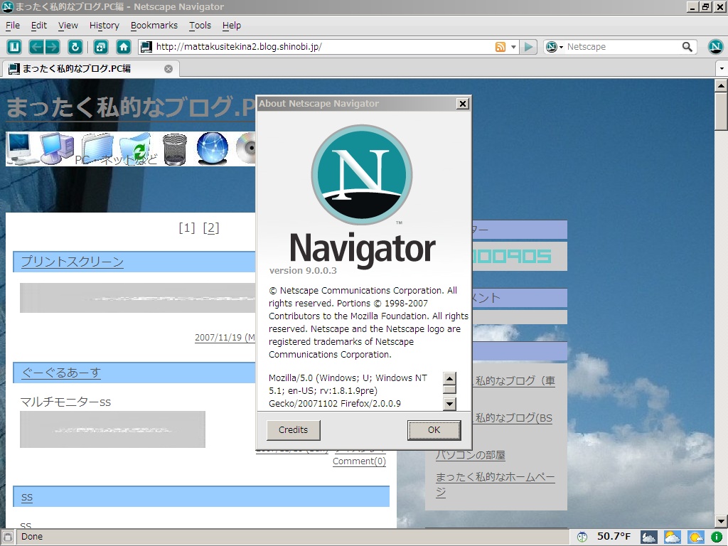The height and width of the screenshot is (546, 728).
Task: Click the RSS feed icon in the address bar
Action: click(500, 47)
